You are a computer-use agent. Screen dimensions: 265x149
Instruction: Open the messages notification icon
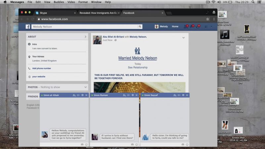point(192,26)
